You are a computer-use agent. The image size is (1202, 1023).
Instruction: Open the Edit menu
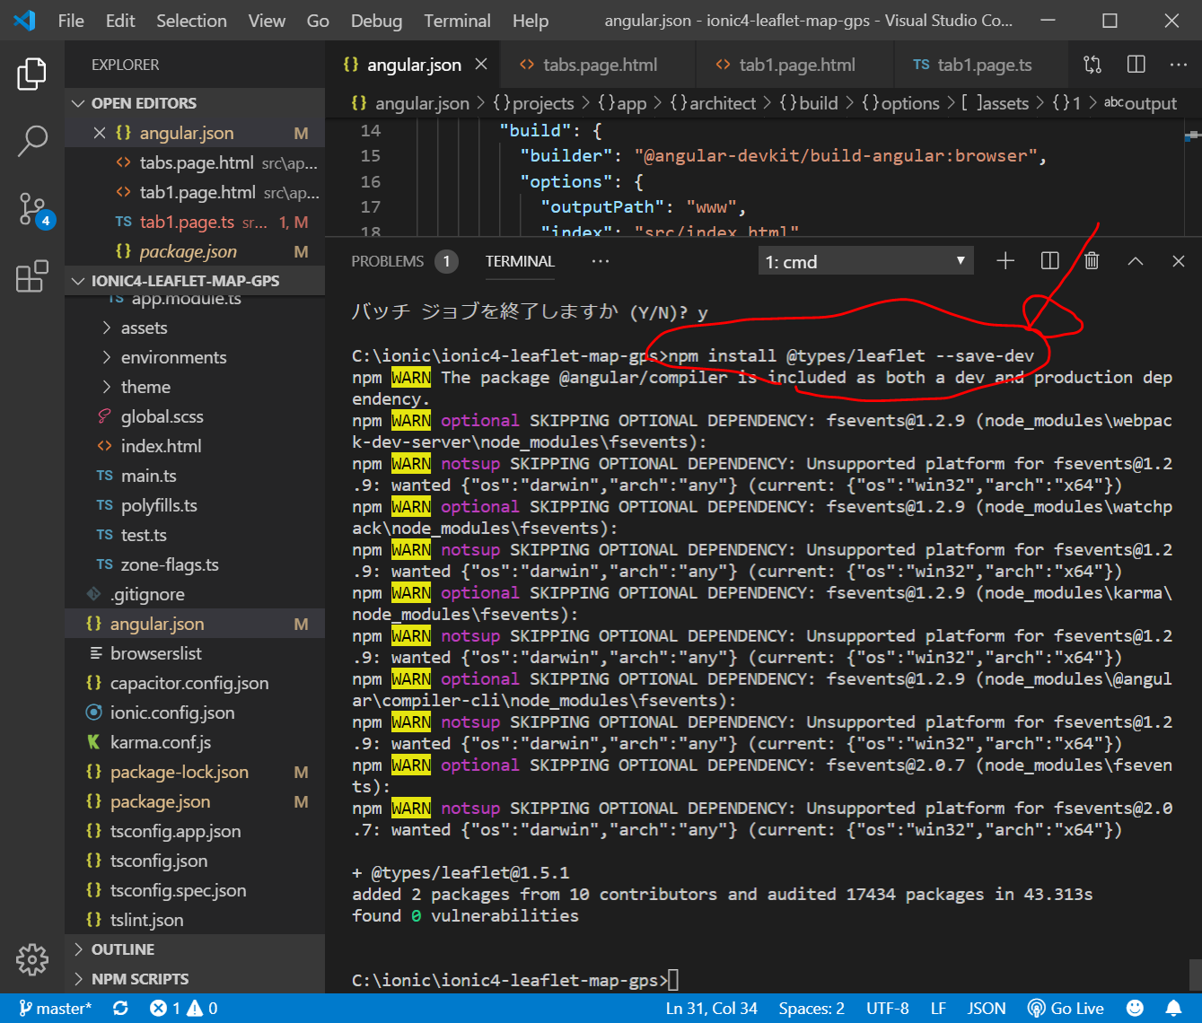tap(120, 21)
